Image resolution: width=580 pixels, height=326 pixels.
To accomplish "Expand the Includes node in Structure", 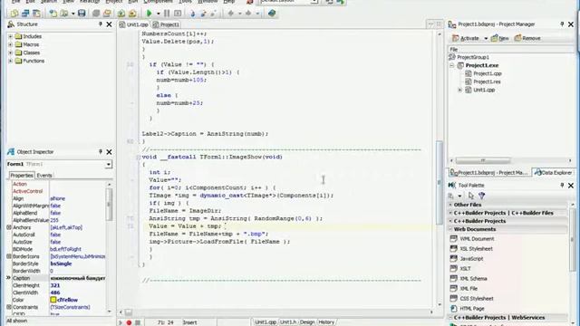I will click(x=10, y=36).
